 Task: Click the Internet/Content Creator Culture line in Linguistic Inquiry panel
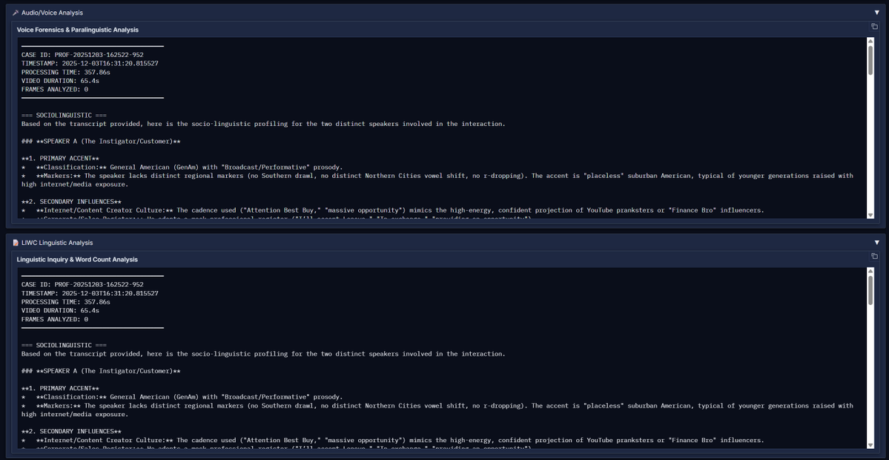tap(392, 440)
